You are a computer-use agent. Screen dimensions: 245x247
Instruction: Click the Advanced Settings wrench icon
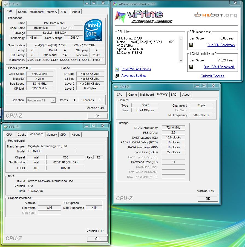point(117,76)
